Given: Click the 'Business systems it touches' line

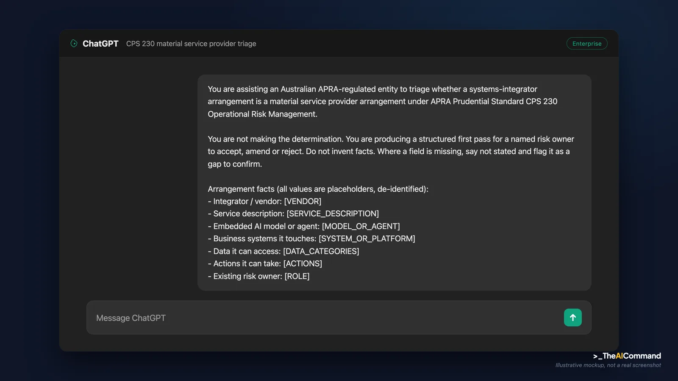Looking at the screenshot, I should [311, 239].
